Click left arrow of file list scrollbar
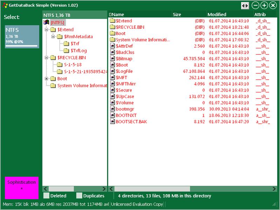This screenshot has width=280, height=210. [x=111, y=189]
